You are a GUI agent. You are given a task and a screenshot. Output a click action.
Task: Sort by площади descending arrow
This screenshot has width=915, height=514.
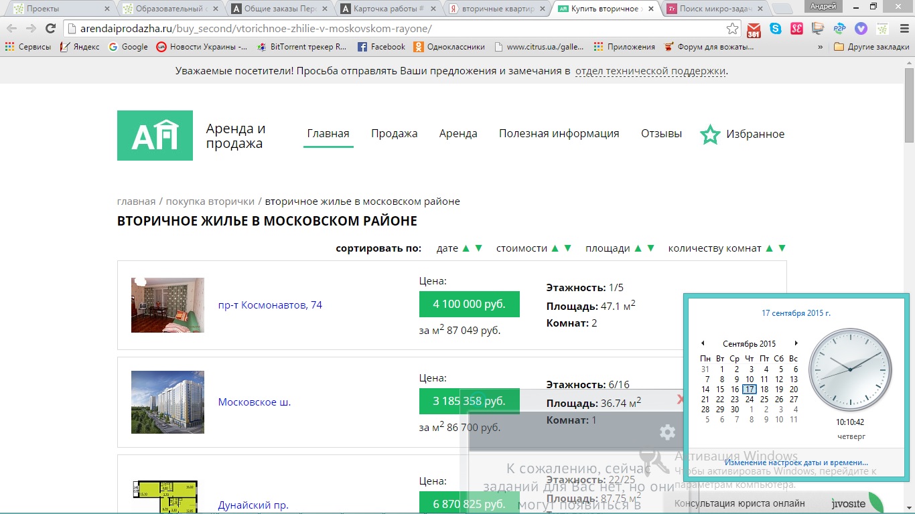click(650, 248)
